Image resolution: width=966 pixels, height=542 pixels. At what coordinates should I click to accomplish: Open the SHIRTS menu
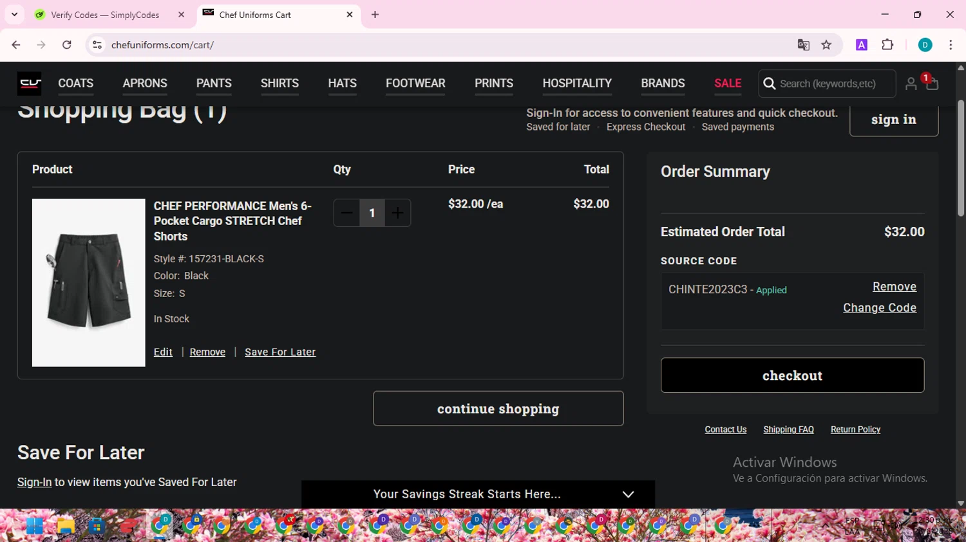pos(279,84)
